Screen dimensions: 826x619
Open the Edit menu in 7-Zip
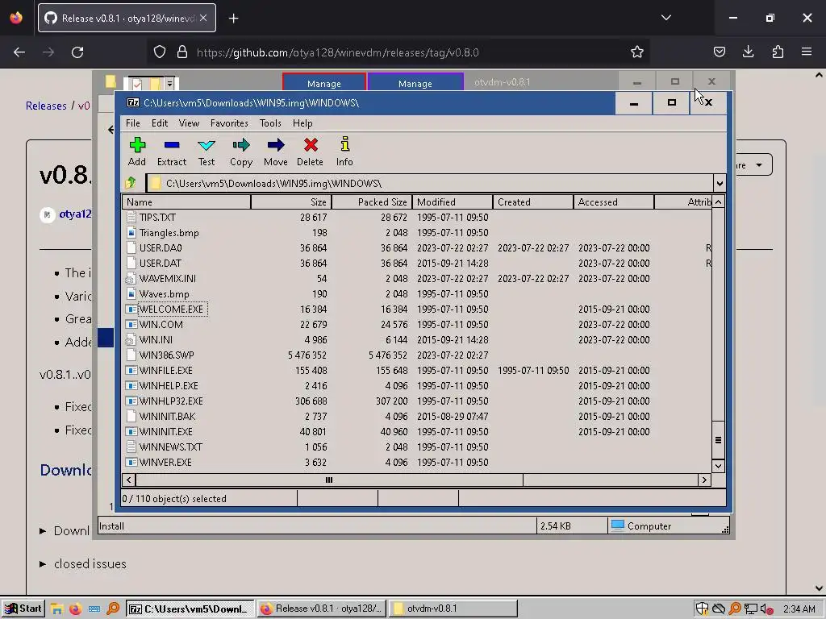[x=160, y=123]
